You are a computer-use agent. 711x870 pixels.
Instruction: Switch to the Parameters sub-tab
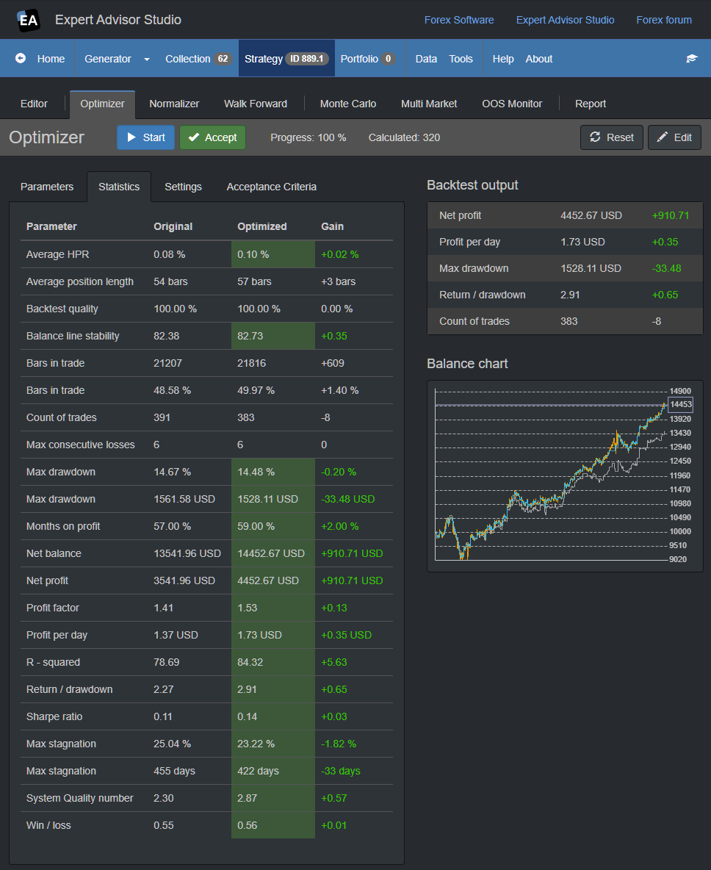[47, 187]
